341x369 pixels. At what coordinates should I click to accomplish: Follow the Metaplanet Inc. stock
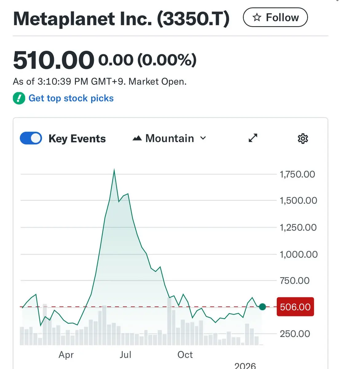click(x=275, y=18)
